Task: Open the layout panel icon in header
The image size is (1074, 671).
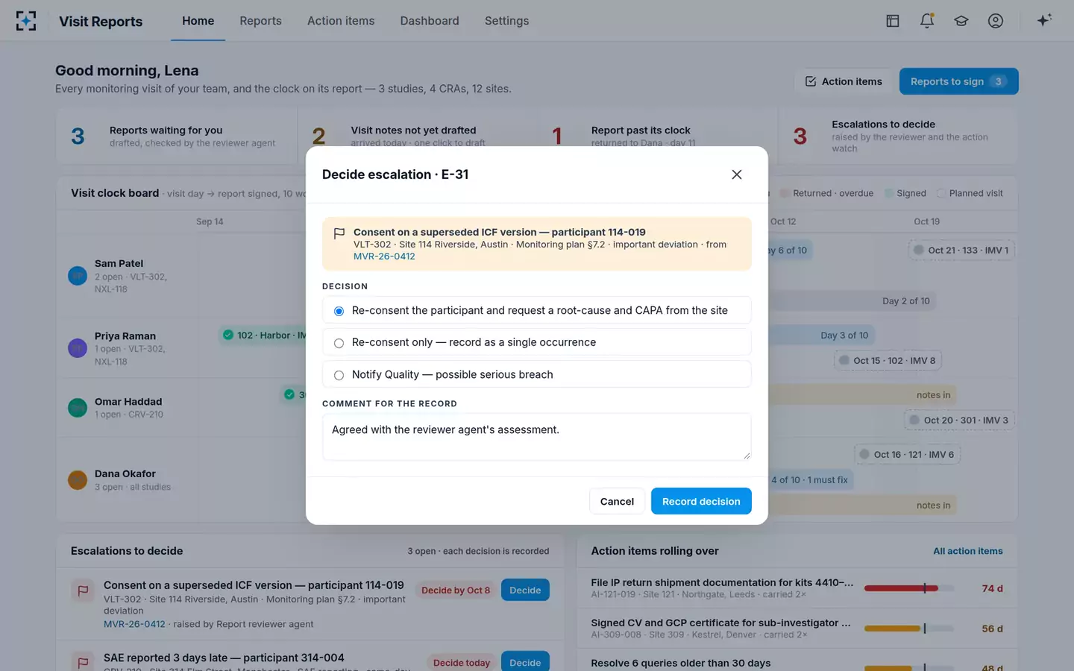Action: 893,21
